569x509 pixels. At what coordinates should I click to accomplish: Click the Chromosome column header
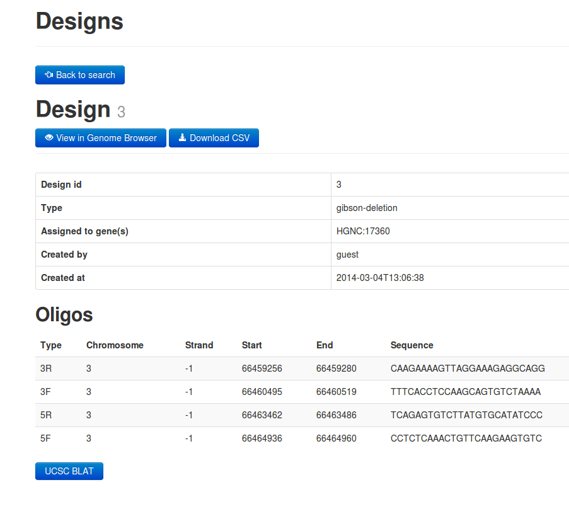coord(115,345)
